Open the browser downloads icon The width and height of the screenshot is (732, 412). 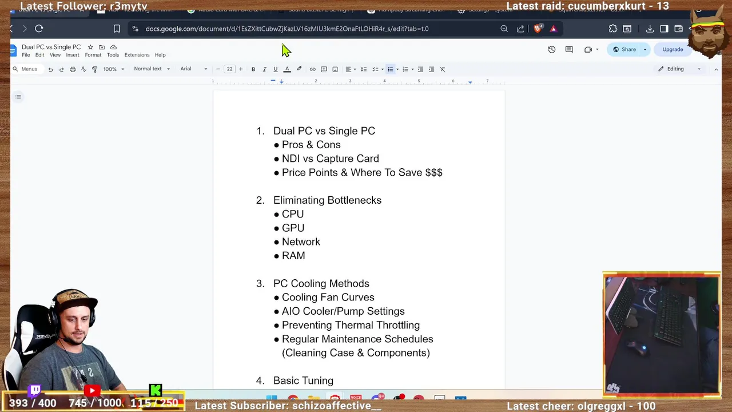[x=650, y=29]
